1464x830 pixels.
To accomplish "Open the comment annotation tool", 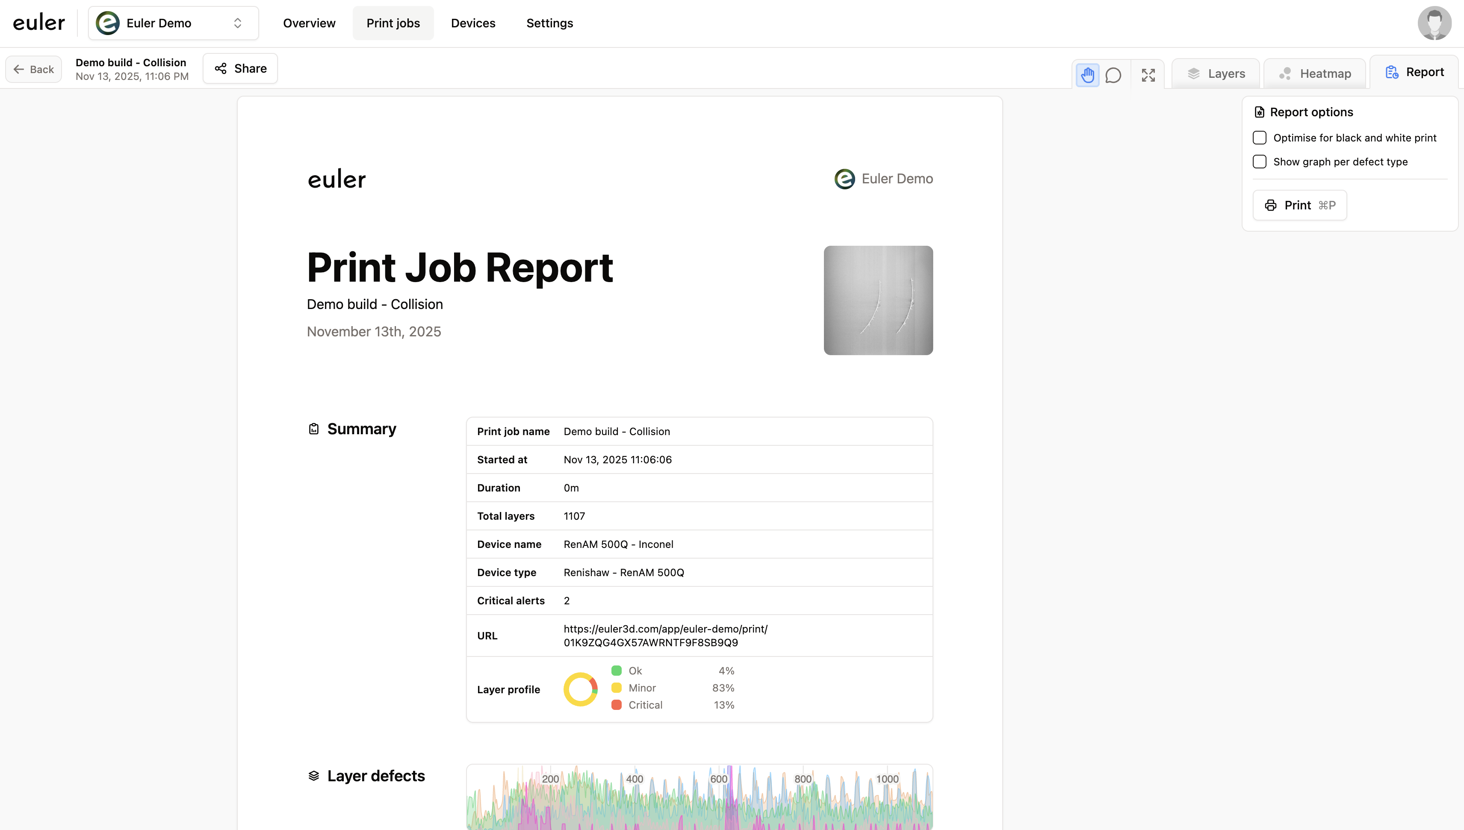I will click(x=1113, y=74).
